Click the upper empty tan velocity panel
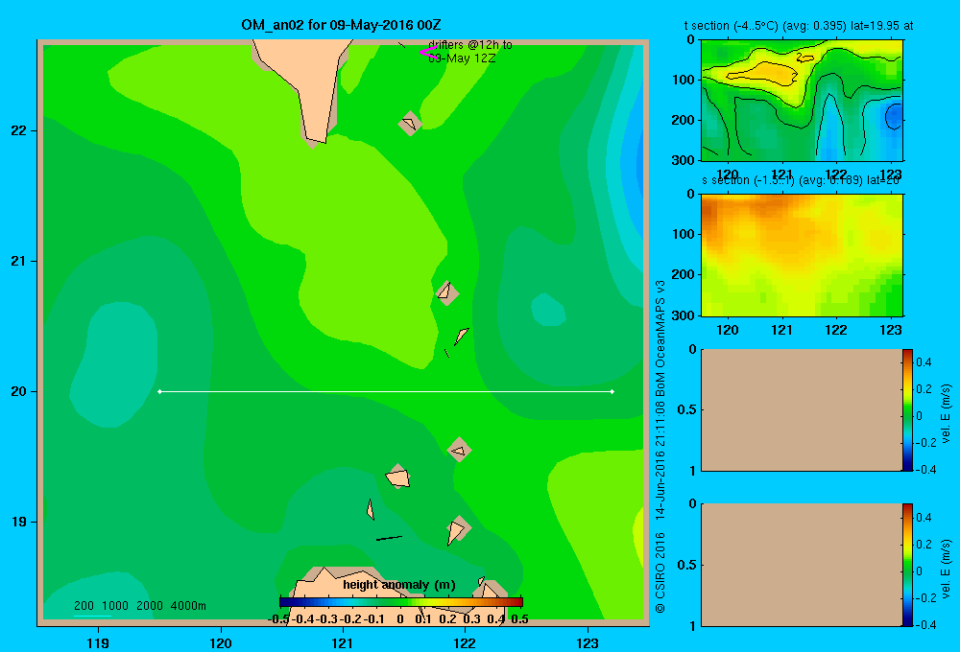This screenshot has width=960, height=652. 802,409
